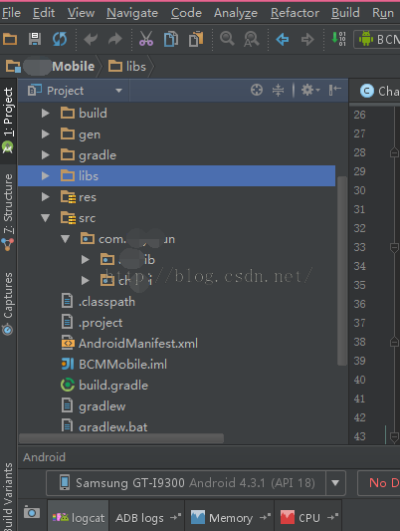
Task: Click the Save All floppy icon
Action: (x=35, y=39)
